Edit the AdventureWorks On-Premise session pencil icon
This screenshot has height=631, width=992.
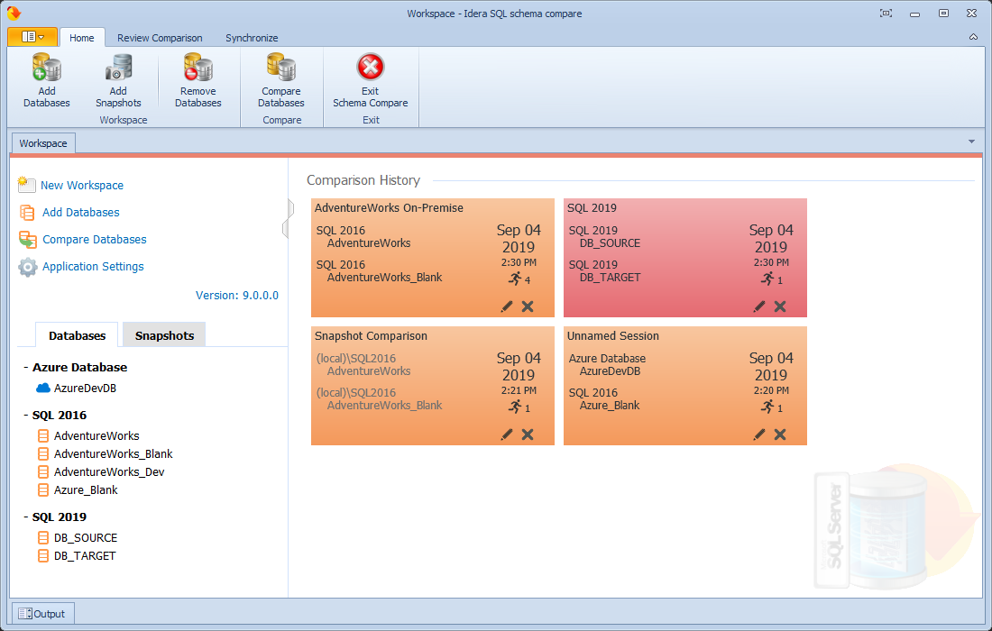[507, 306]
